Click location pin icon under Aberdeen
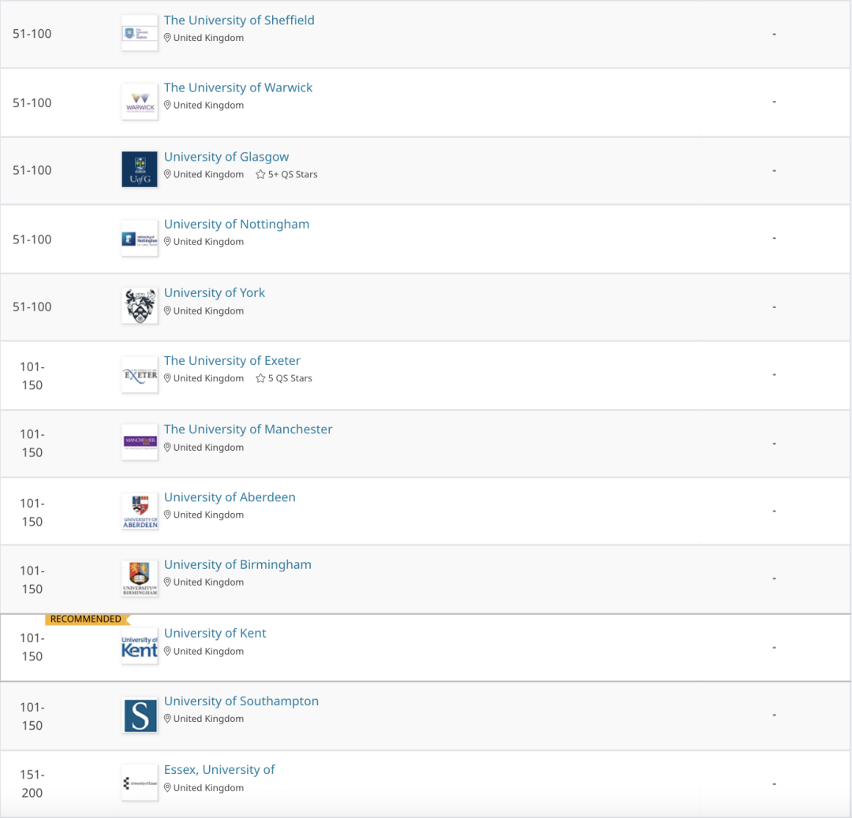This screenshot has height=818, width=852. point(167,515)
